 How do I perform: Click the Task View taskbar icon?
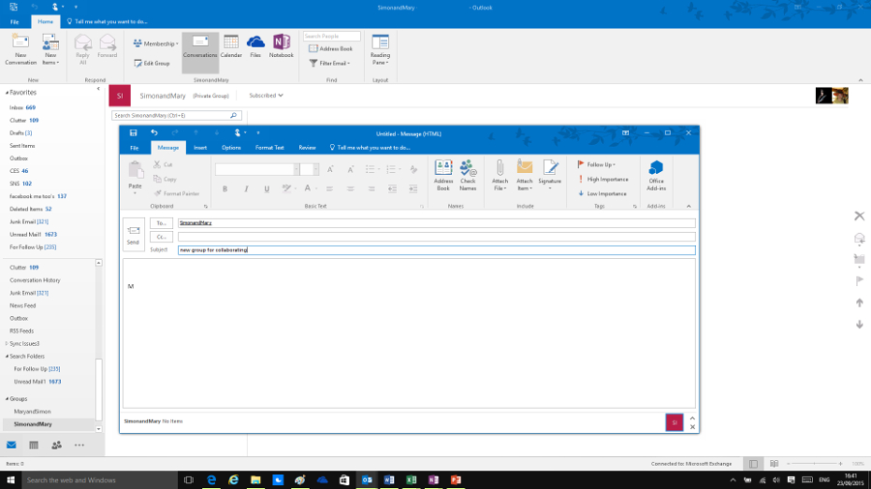(189, 480)
